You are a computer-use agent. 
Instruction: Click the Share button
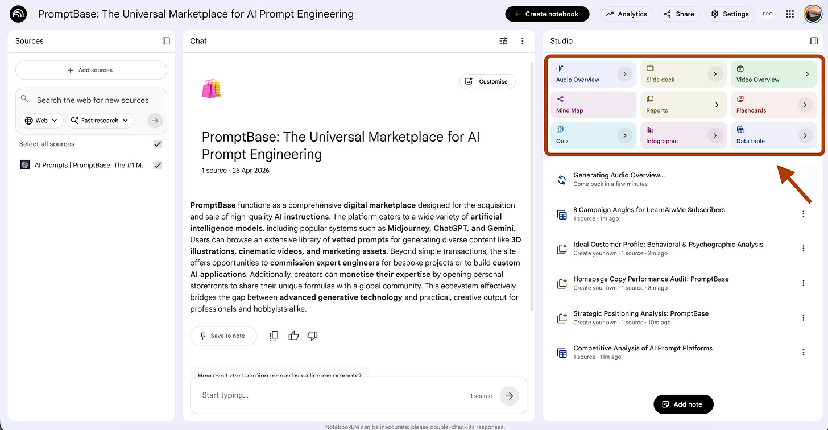click(680, 14)
